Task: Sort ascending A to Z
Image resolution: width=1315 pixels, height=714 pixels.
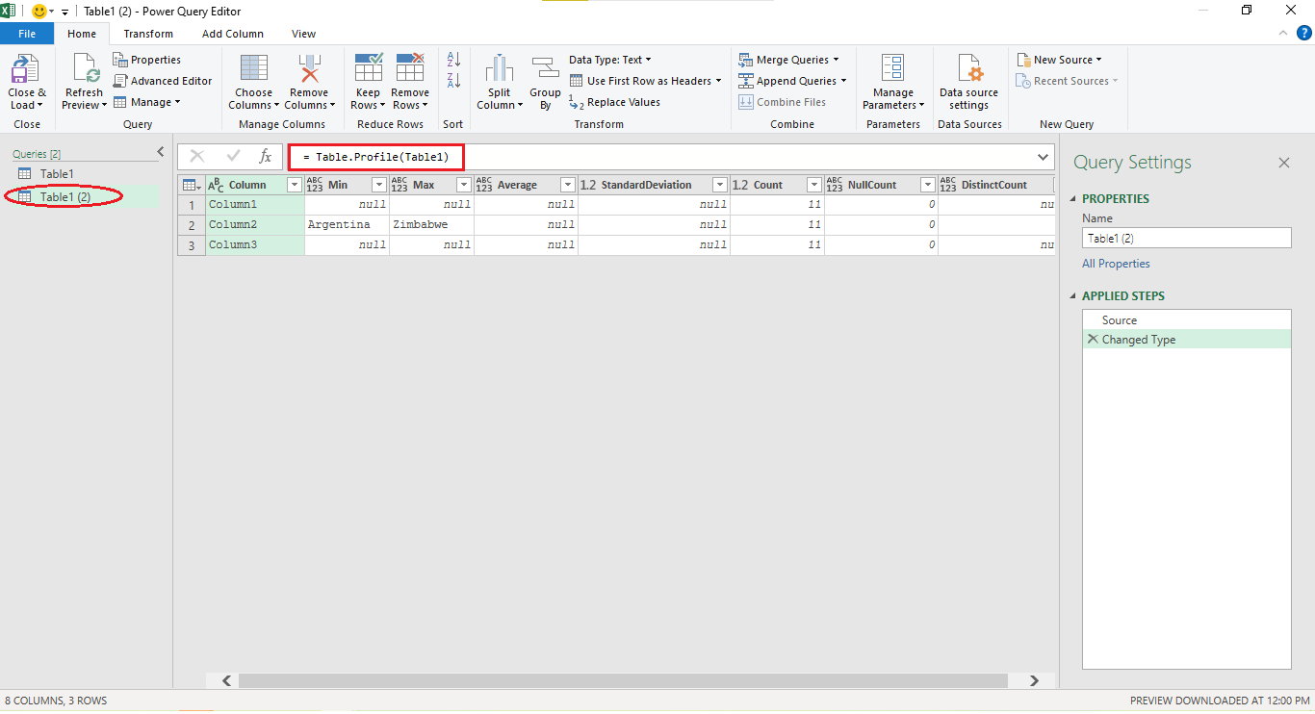Action: coord(453,60)
